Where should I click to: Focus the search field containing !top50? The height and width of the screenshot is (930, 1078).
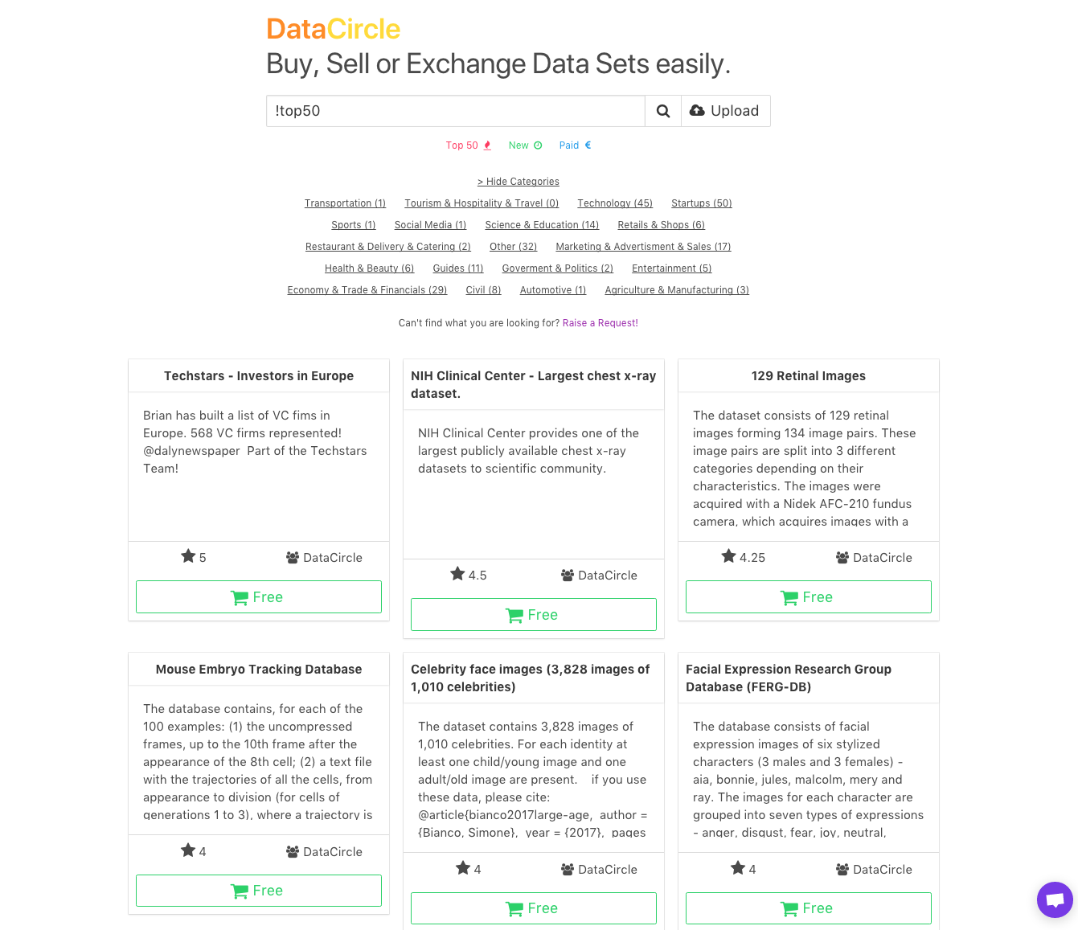coord(456,111)
